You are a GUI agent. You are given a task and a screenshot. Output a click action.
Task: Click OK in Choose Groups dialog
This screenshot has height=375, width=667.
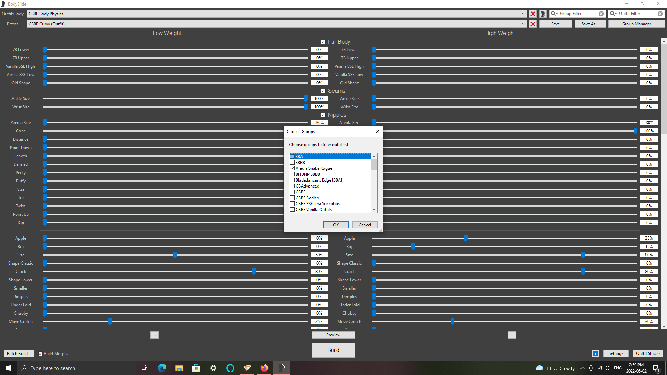[336, 225]
